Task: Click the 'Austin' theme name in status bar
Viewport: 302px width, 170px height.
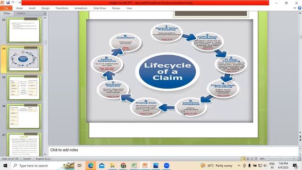Action: (27, 159)
